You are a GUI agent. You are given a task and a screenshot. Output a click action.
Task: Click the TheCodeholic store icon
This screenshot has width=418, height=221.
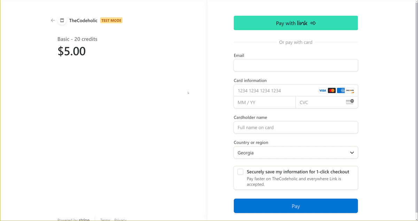[x=62, y=21]
